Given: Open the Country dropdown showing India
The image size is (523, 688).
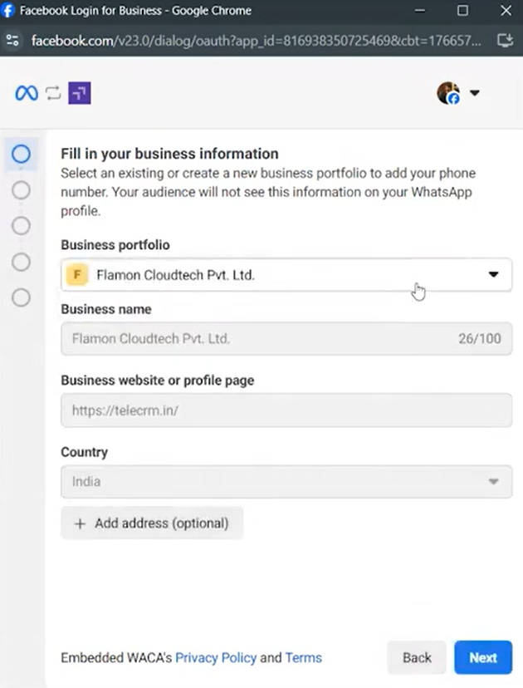Looking at the screenshot, I should tap(493, 481).
